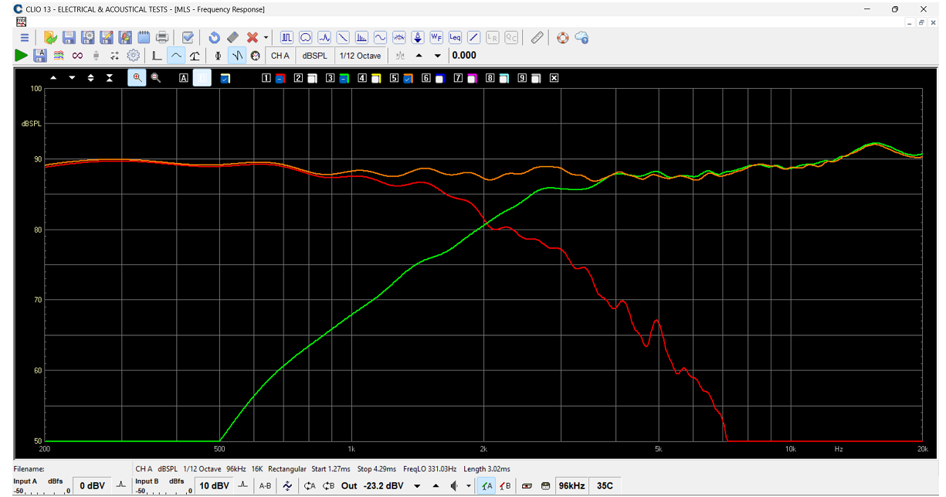
Task: Toggle overlay 5 orange checkbox
Action: pos(407,78)
